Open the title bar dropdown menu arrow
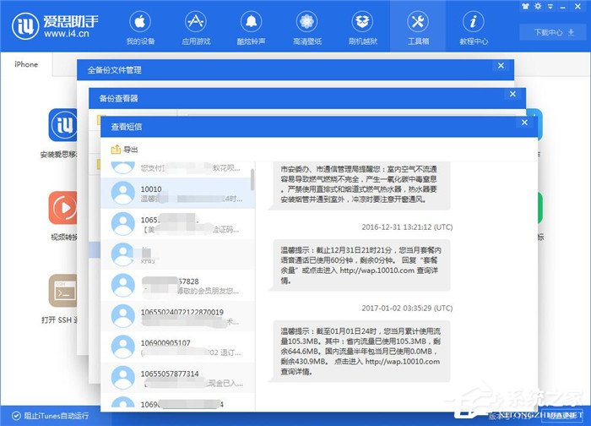 (x=550, y=7)
